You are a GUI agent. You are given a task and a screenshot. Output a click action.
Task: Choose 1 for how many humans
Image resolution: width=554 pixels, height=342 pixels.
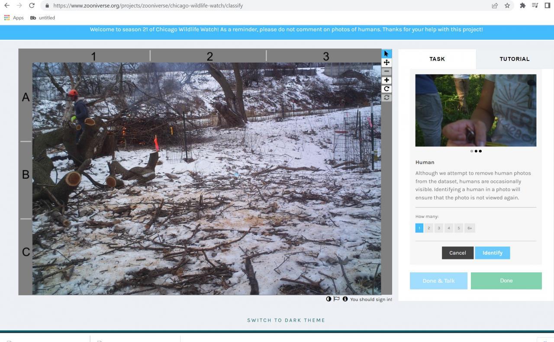click(x=419, y=228)
